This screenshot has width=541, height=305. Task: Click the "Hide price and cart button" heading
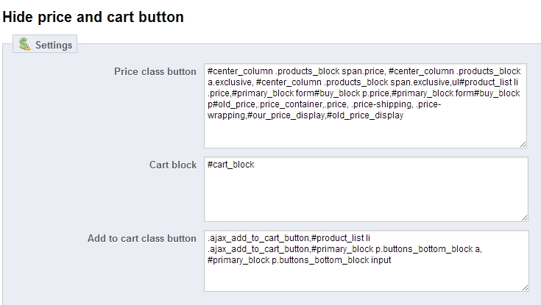tap(93, 15)
